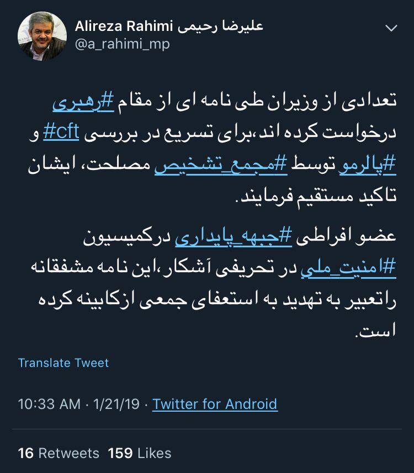Click Translate Tweet
This screenshot has width=414, height=473.
[64, 363]
